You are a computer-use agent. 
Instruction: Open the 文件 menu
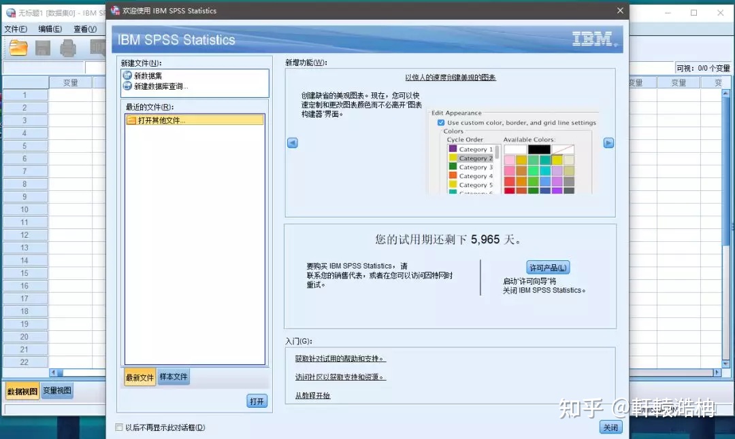click(15, 29)
